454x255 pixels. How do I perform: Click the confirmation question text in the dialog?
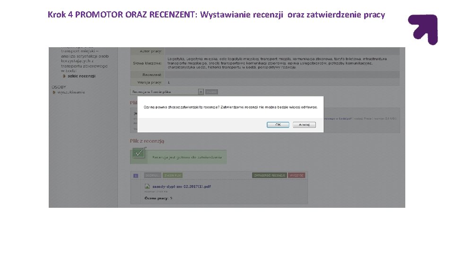[x=230, y=107]
